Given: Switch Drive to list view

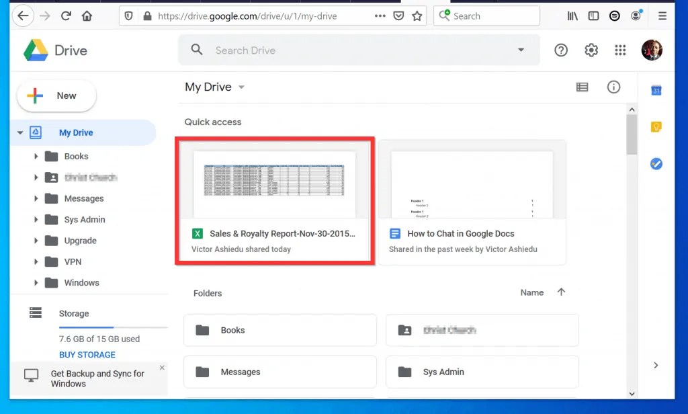Looking at the screenshot, I should tap(582, 87).
